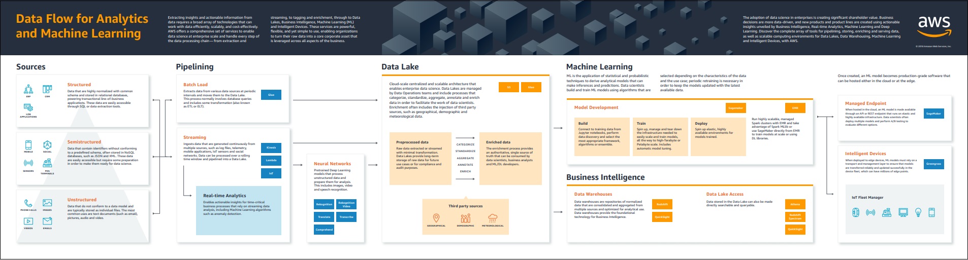
Task: Click the orange EMR box
Action: pos(795,108)
